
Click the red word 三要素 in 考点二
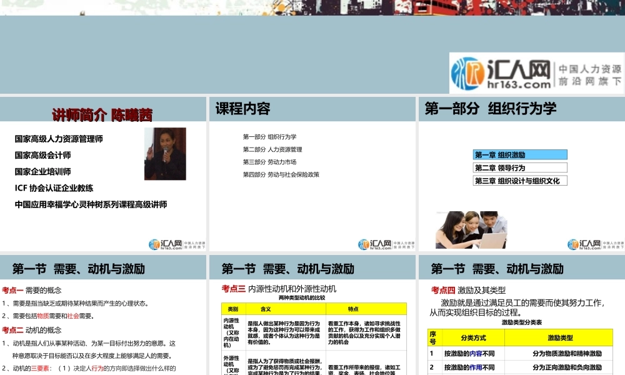pos(40,368)
